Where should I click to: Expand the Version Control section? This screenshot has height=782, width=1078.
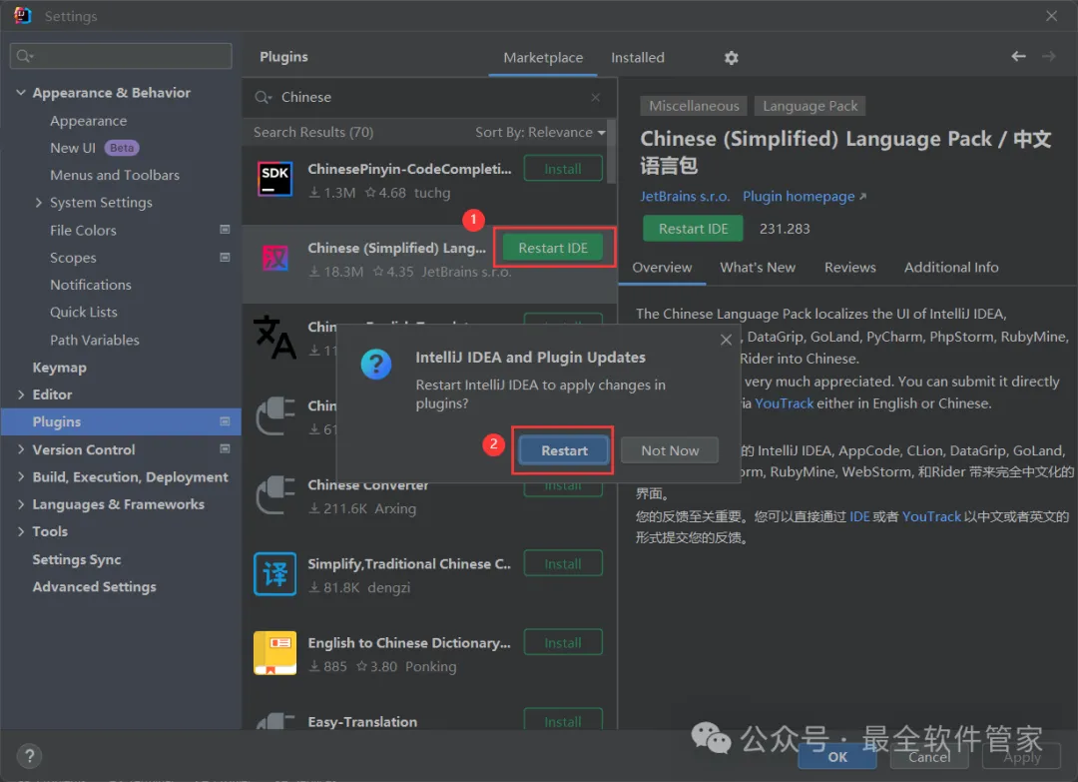(x=21, y=449)
